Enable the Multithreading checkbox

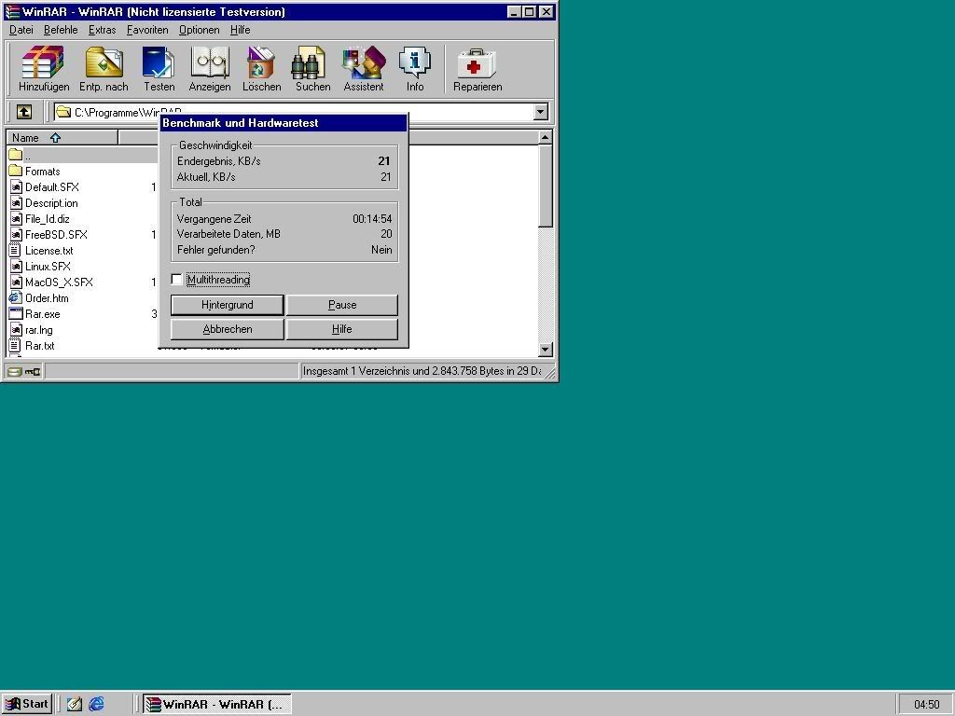coord(176,280)
